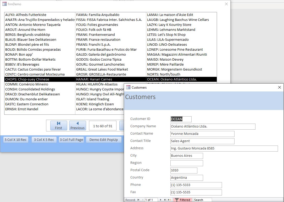Click the Contact Name field 'Yvonne Moncada'

(202, 134)
